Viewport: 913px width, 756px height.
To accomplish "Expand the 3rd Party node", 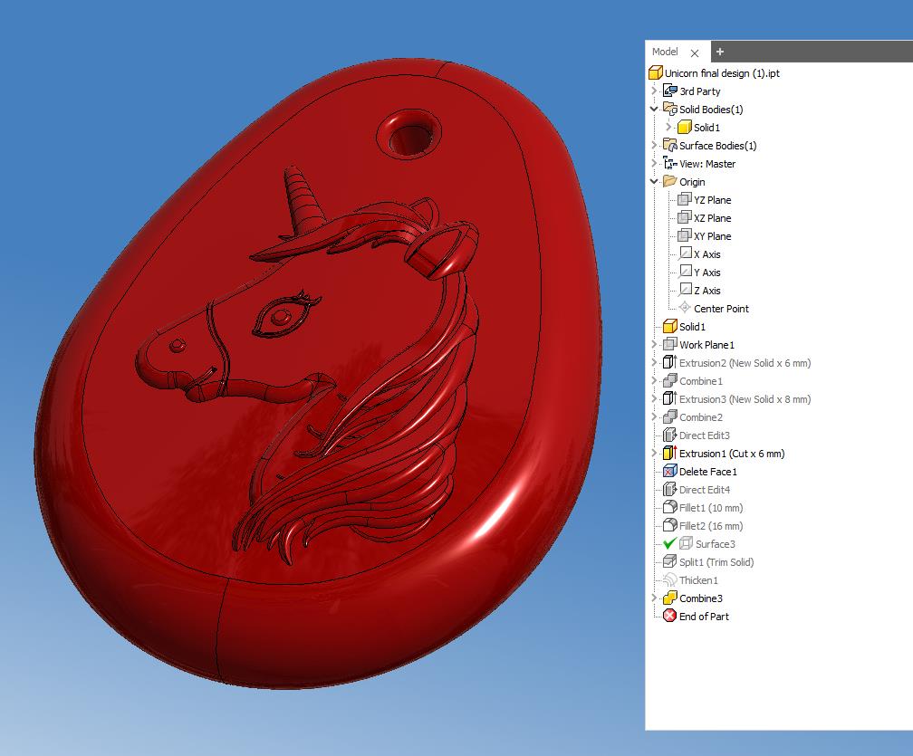I will pos(654,91).
